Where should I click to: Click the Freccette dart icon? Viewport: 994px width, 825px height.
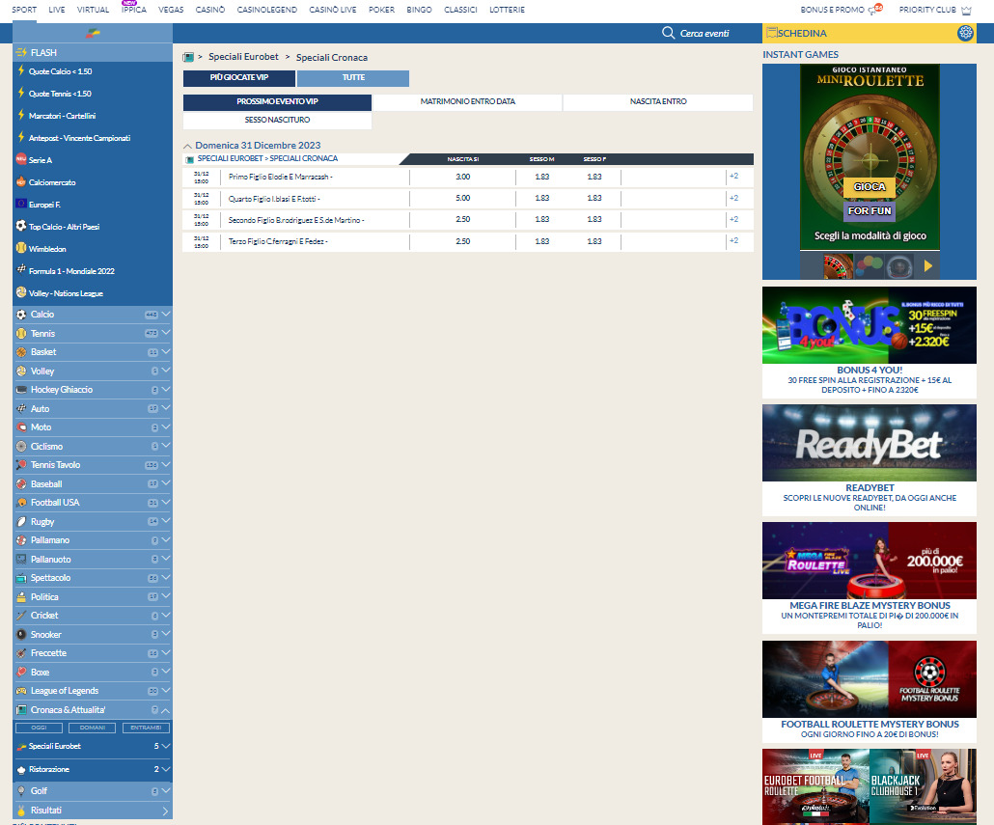pos(21,653)
